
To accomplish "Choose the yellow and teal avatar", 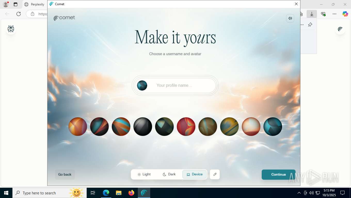I will pyautogui.click(x=229, y=127).
